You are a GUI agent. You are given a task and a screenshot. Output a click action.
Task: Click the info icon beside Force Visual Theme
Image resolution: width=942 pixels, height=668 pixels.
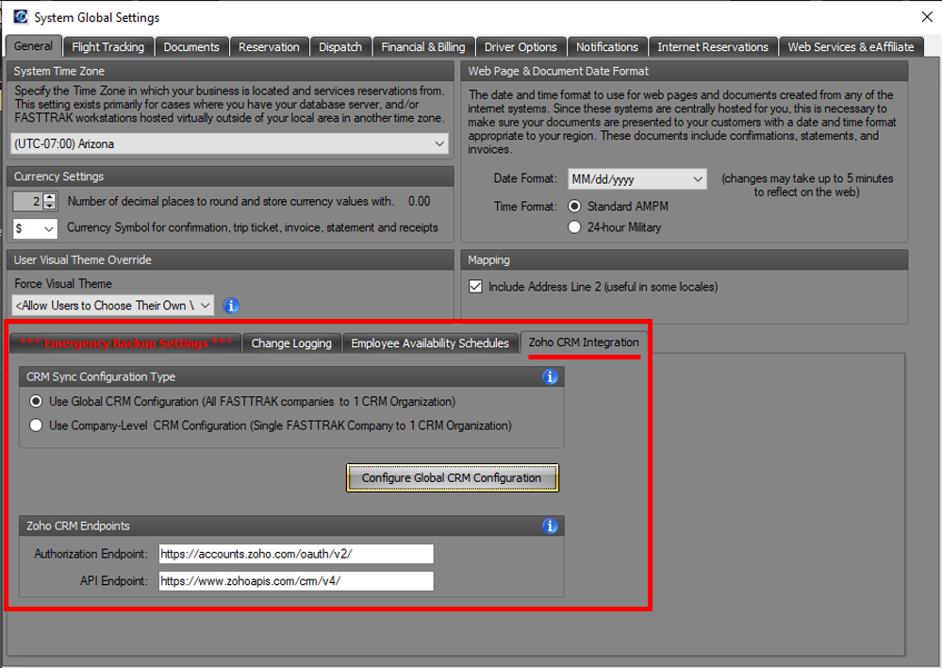click(231, 306)
